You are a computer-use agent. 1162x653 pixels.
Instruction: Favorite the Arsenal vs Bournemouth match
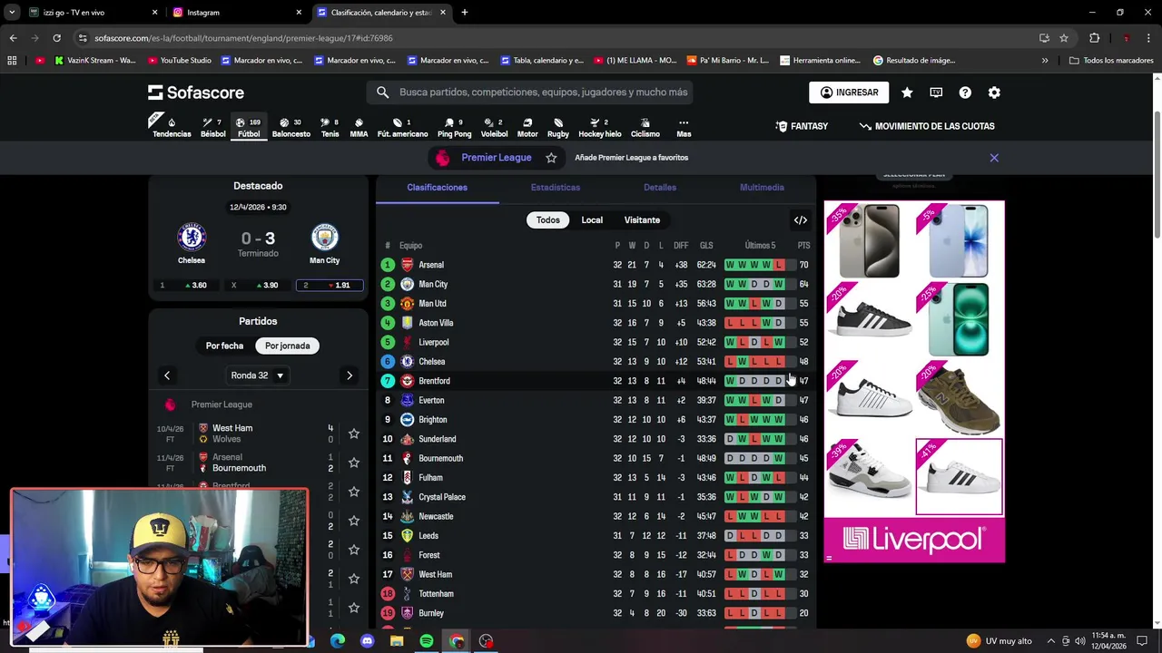pyautogui.click(x=354, y=463)
